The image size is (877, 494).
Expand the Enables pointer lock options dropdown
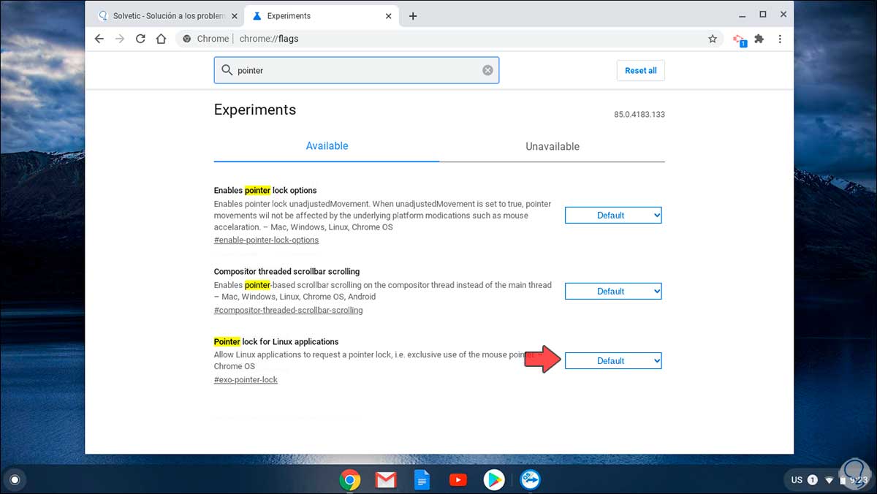pyautogui.click(x=613, y=215)
